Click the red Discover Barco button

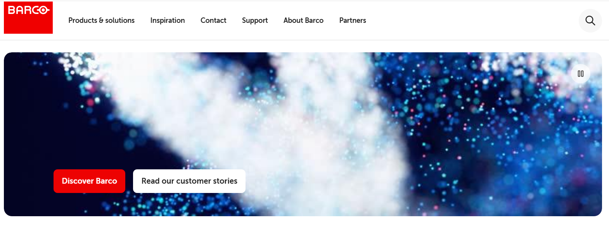click(x=89, y=181)
